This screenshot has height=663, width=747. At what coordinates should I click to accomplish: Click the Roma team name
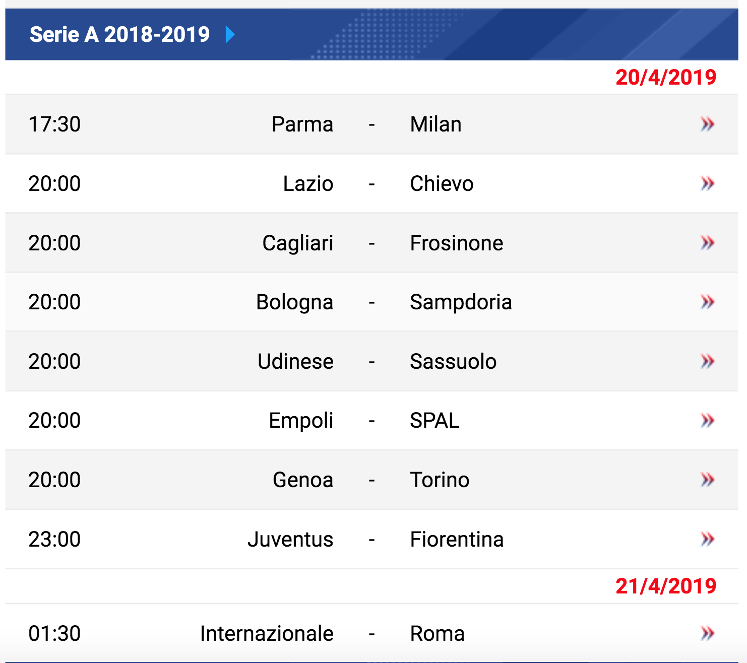437,633
